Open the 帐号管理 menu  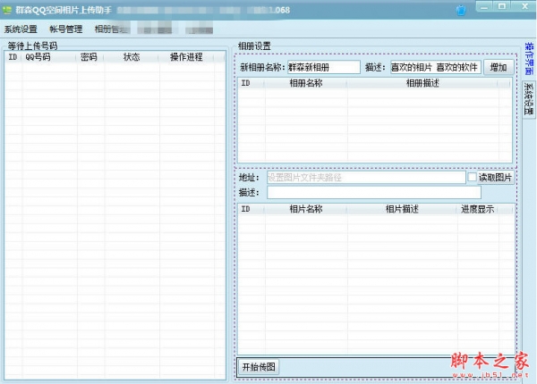[66, 29]
